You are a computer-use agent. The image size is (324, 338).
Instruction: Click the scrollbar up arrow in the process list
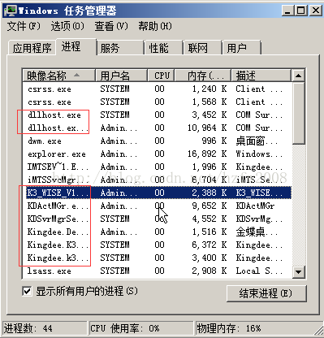pyautogui.click(x=299, y=76)
